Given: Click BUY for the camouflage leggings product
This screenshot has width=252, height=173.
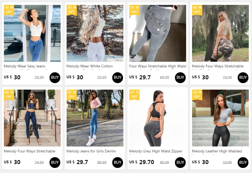Looking at the screenshot, I should click(243, 78).
